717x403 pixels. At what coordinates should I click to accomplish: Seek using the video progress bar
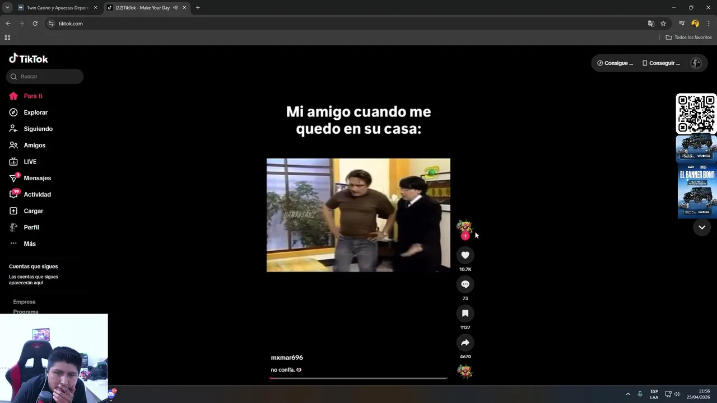tap(358, 378)
